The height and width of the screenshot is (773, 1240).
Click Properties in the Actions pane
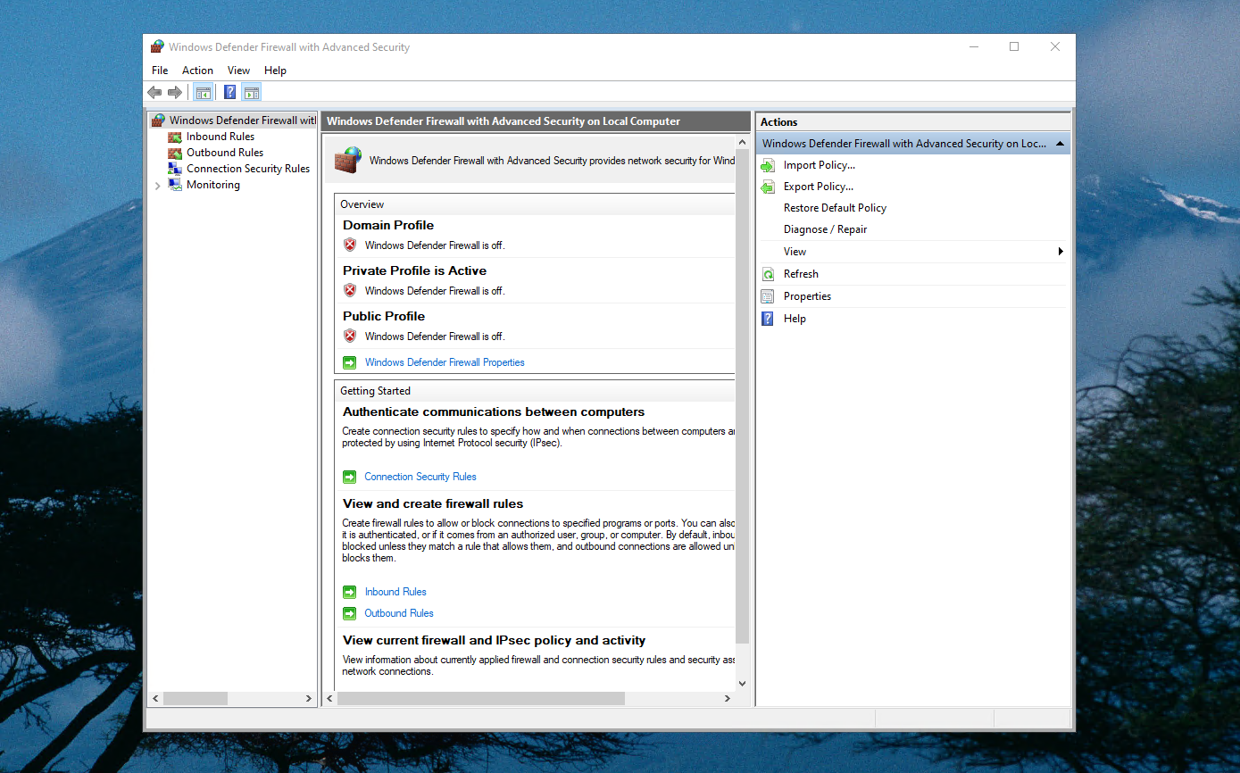click(807, 296)
